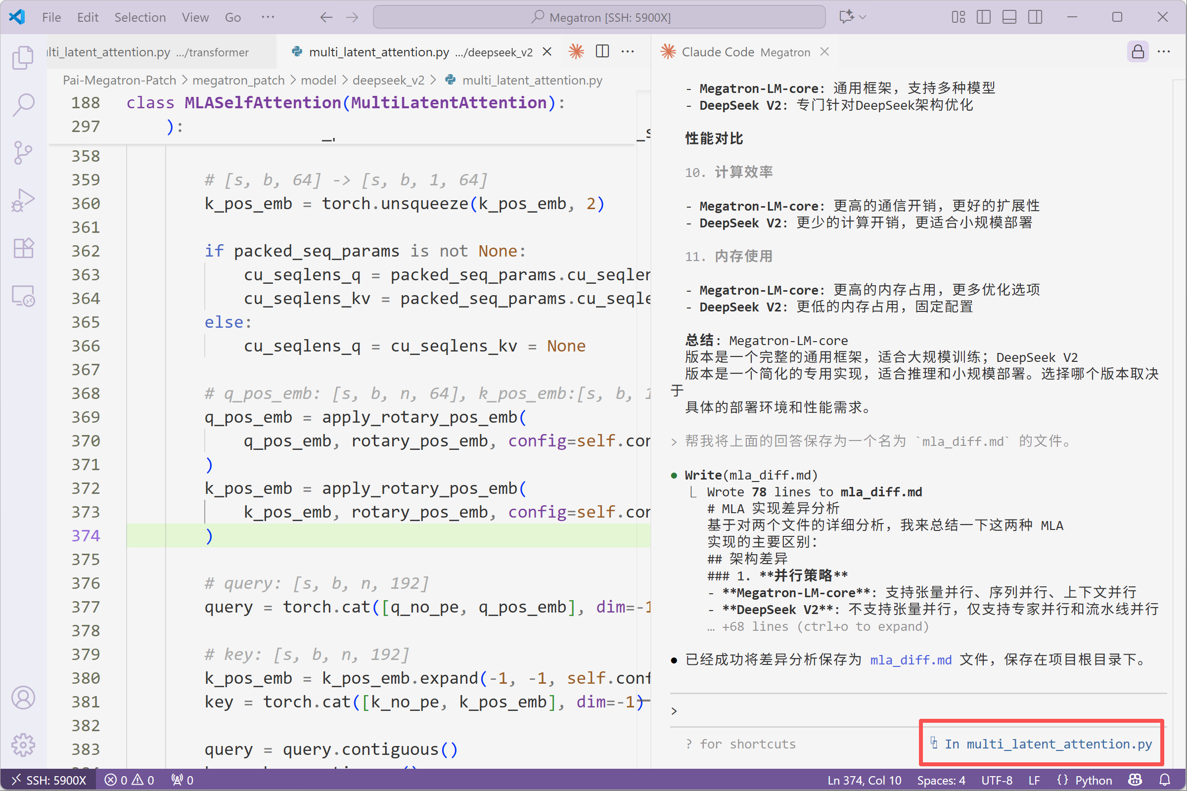1187x791 pixels.
Task: Open the Manage gear menu
Action: pos(23,745)
